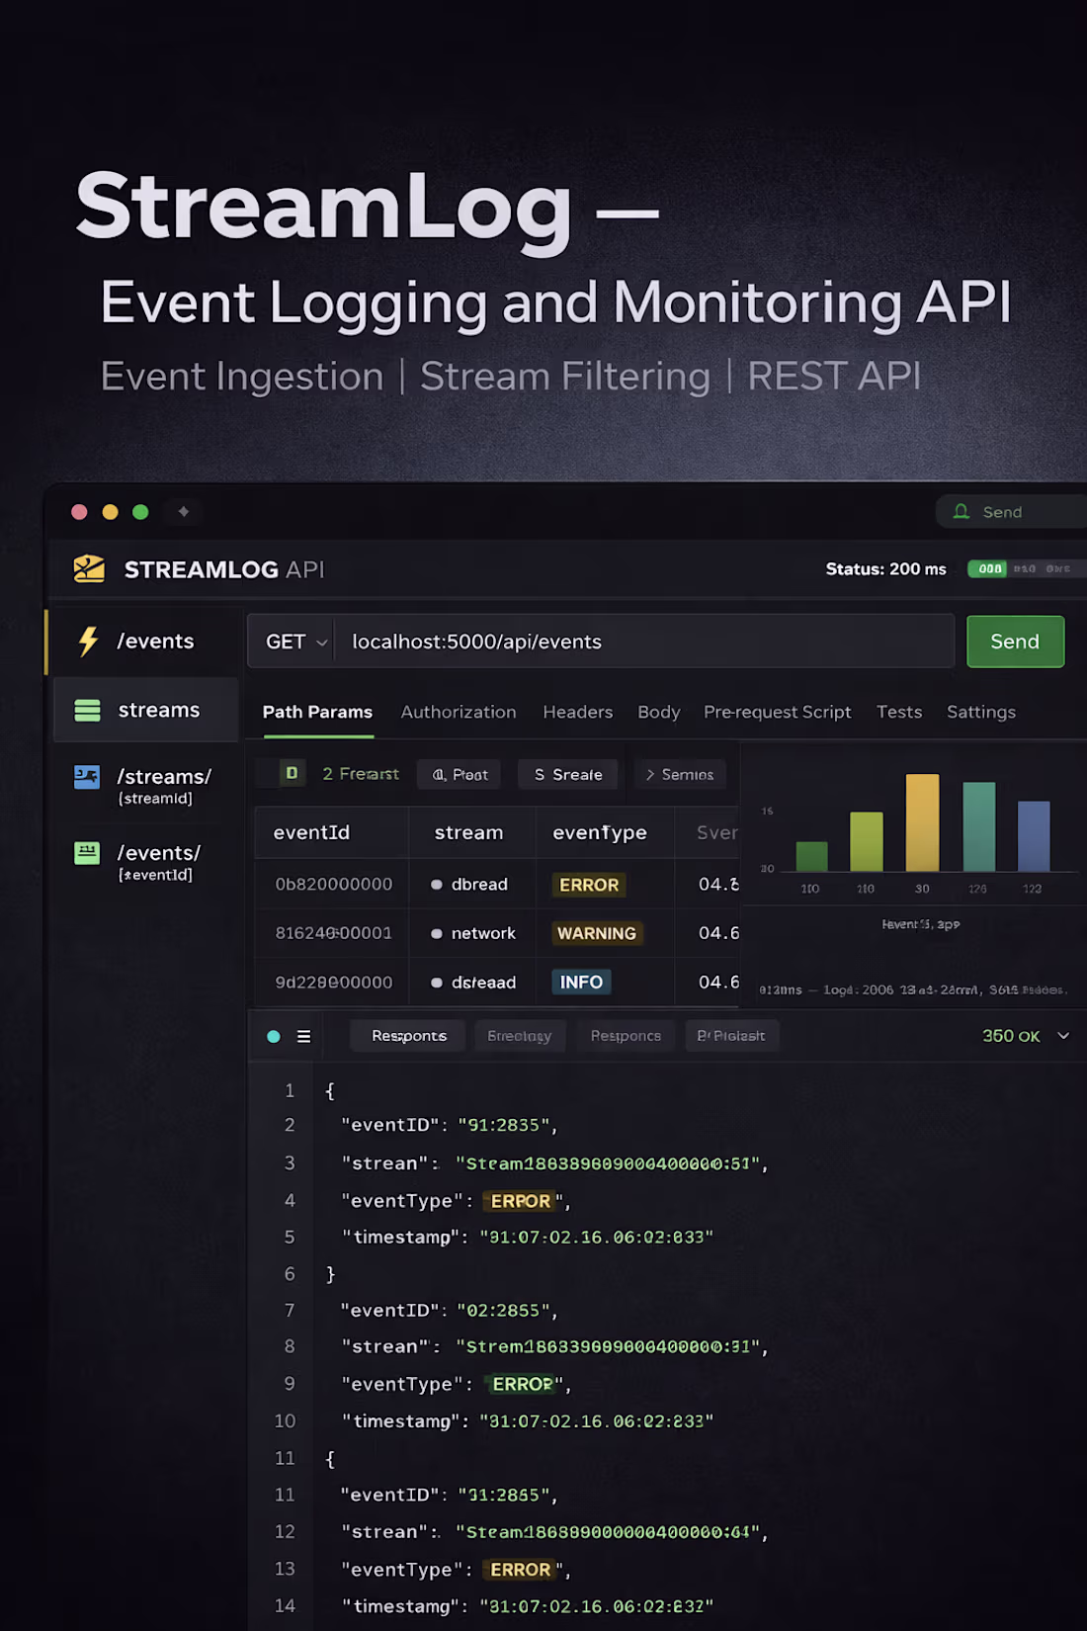Select the Pr Piolaslt response tab
Screen dimensions: 1087x1631
pos(731,1036)
